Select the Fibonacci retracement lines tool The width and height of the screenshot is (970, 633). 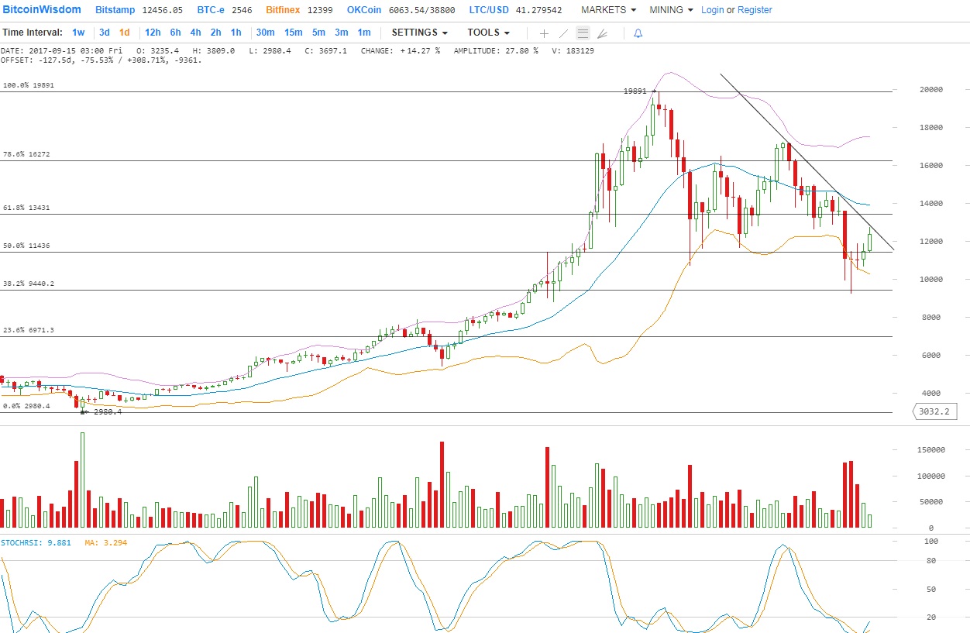[x=583, y=33]
